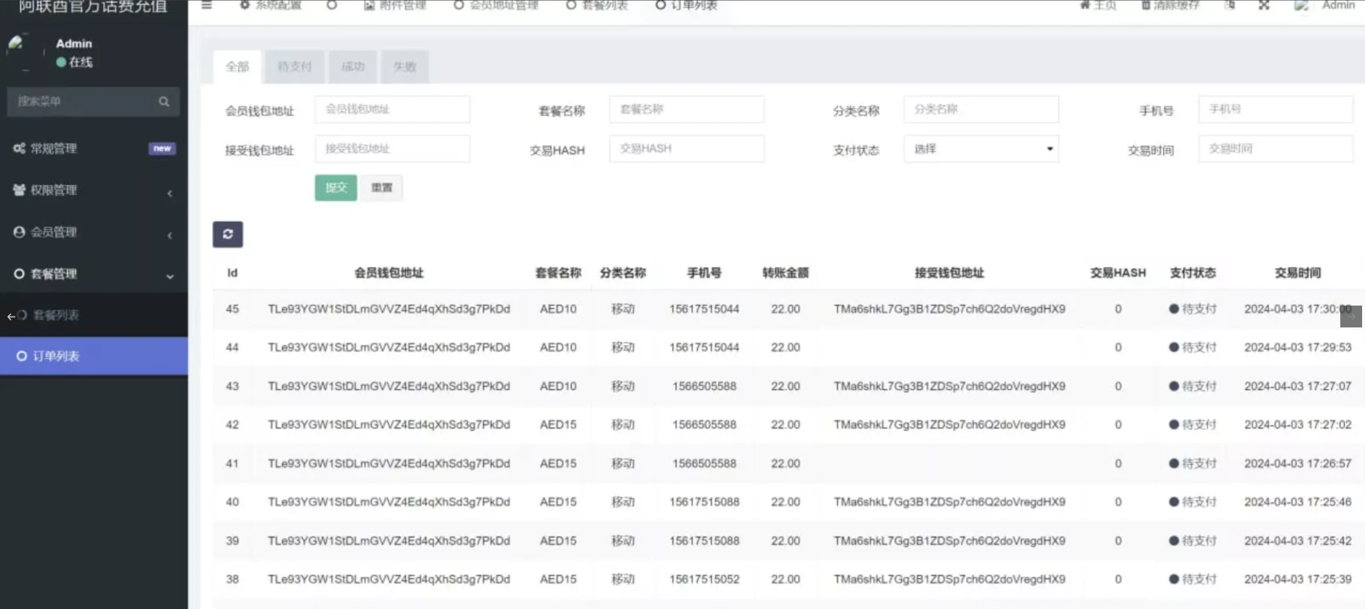1365x609 pixels.
Task: Click the 会员钱包地址 filter input
Action: (392, 110)
